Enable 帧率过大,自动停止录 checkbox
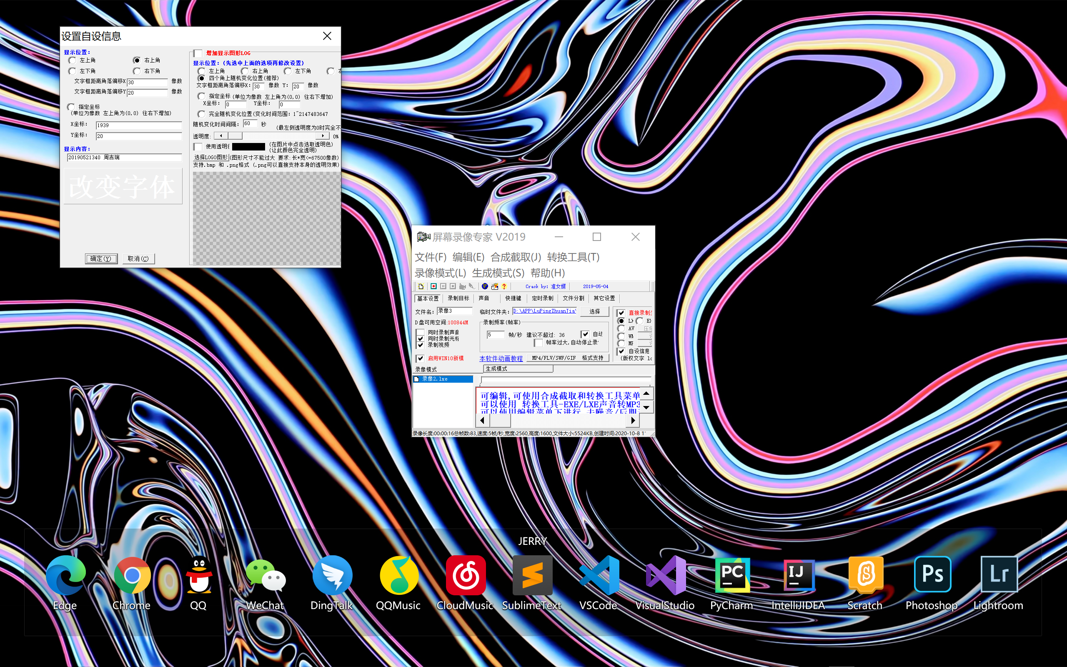The image size is (1067, 667). click(x=539, y=343)
